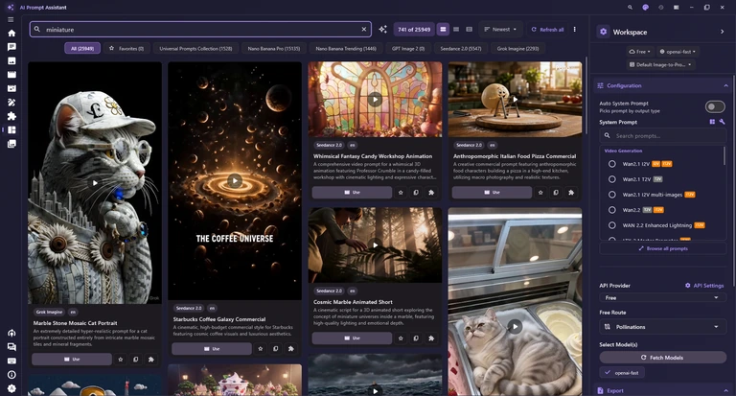The height and width of the screenshot is (396, 736).
Task: Select Universal Prompts Collection (1528) tab
Action: (195, 48)
